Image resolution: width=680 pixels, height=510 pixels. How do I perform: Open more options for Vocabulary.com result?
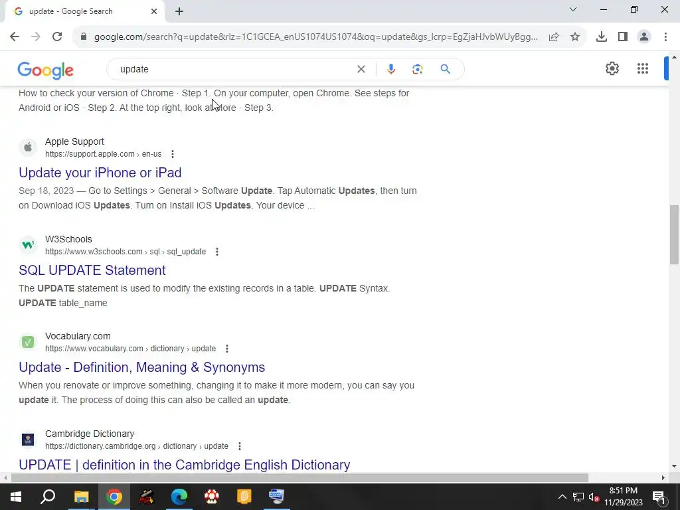tap(227, 349)
